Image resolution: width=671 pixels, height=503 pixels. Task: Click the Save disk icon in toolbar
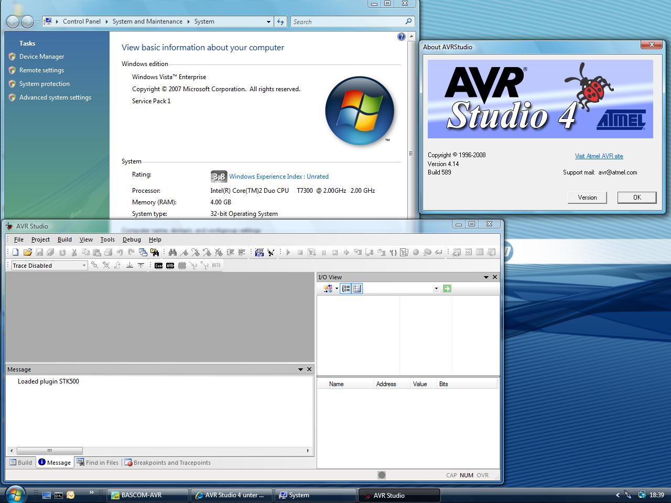click(39, 253)
